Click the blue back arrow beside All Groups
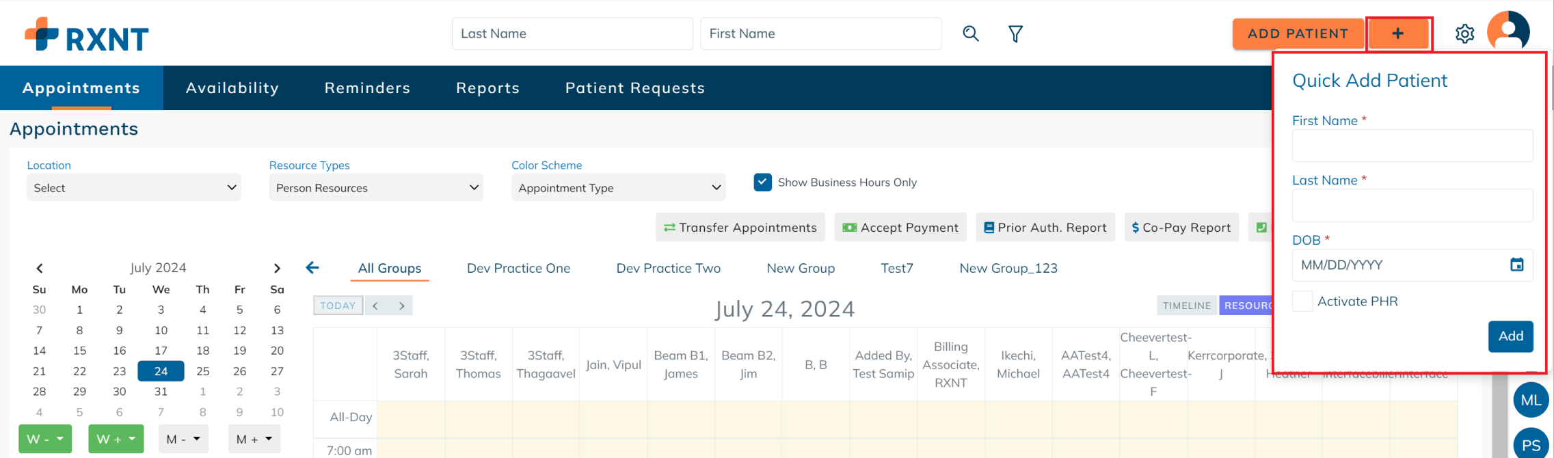The height and width of the screenshot is (458, 1554). point(312,268)
